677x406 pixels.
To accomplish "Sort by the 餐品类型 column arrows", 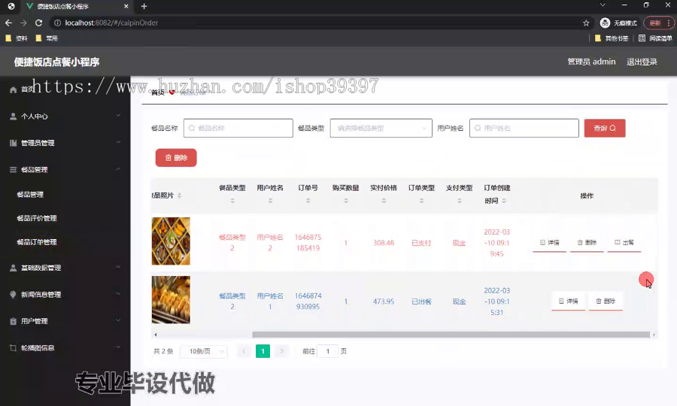I will tap(232, 201).
